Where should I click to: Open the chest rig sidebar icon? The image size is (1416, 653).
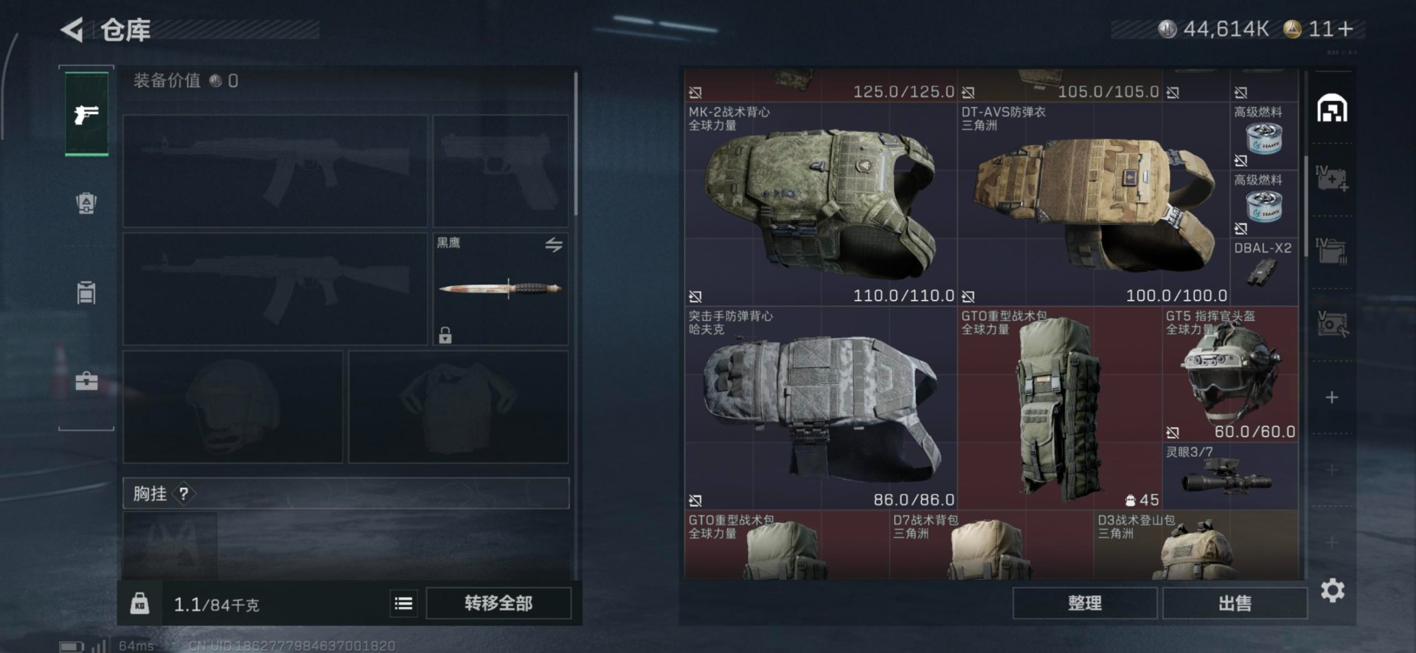pos(86,293)
